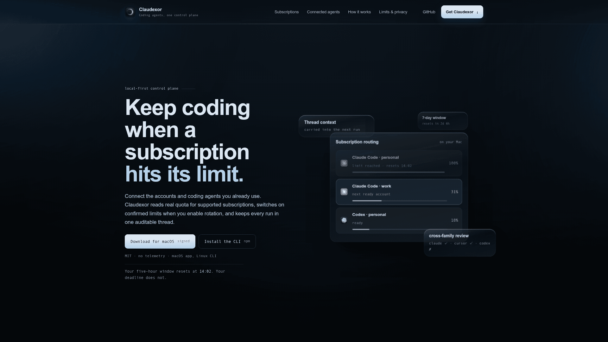The image size is (608, 342).
Task: Click the Claude Code work account icon
Action: (x=344, y=192)
